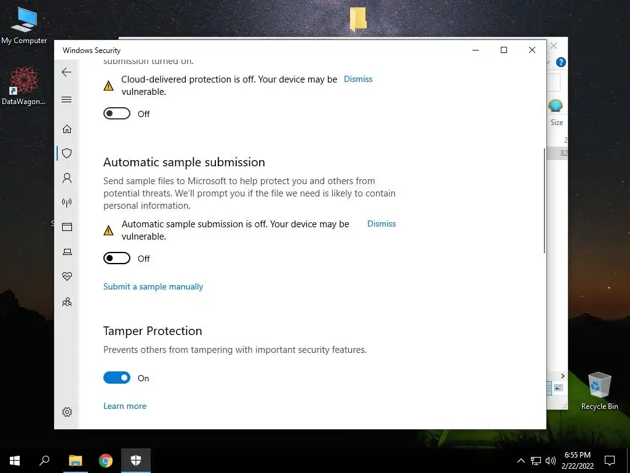
Task: Open the Settings gear in the sidebar
Action: click(x=67, y=412)
